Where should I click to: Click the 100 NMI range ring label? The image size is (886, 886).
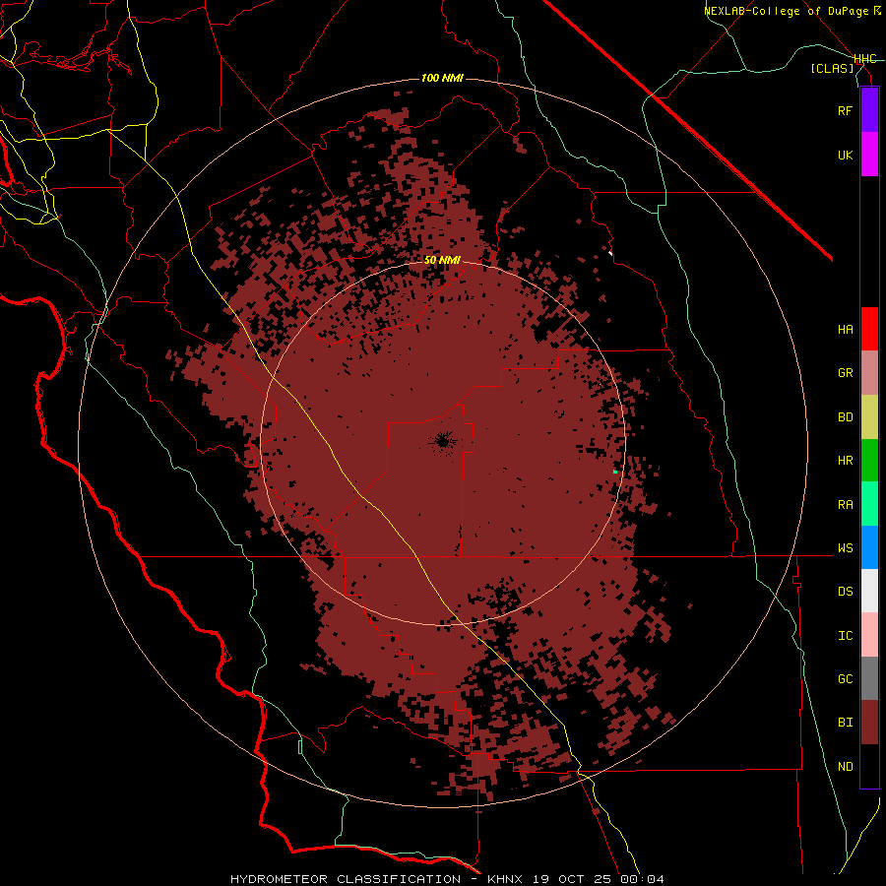click(442, 78)
